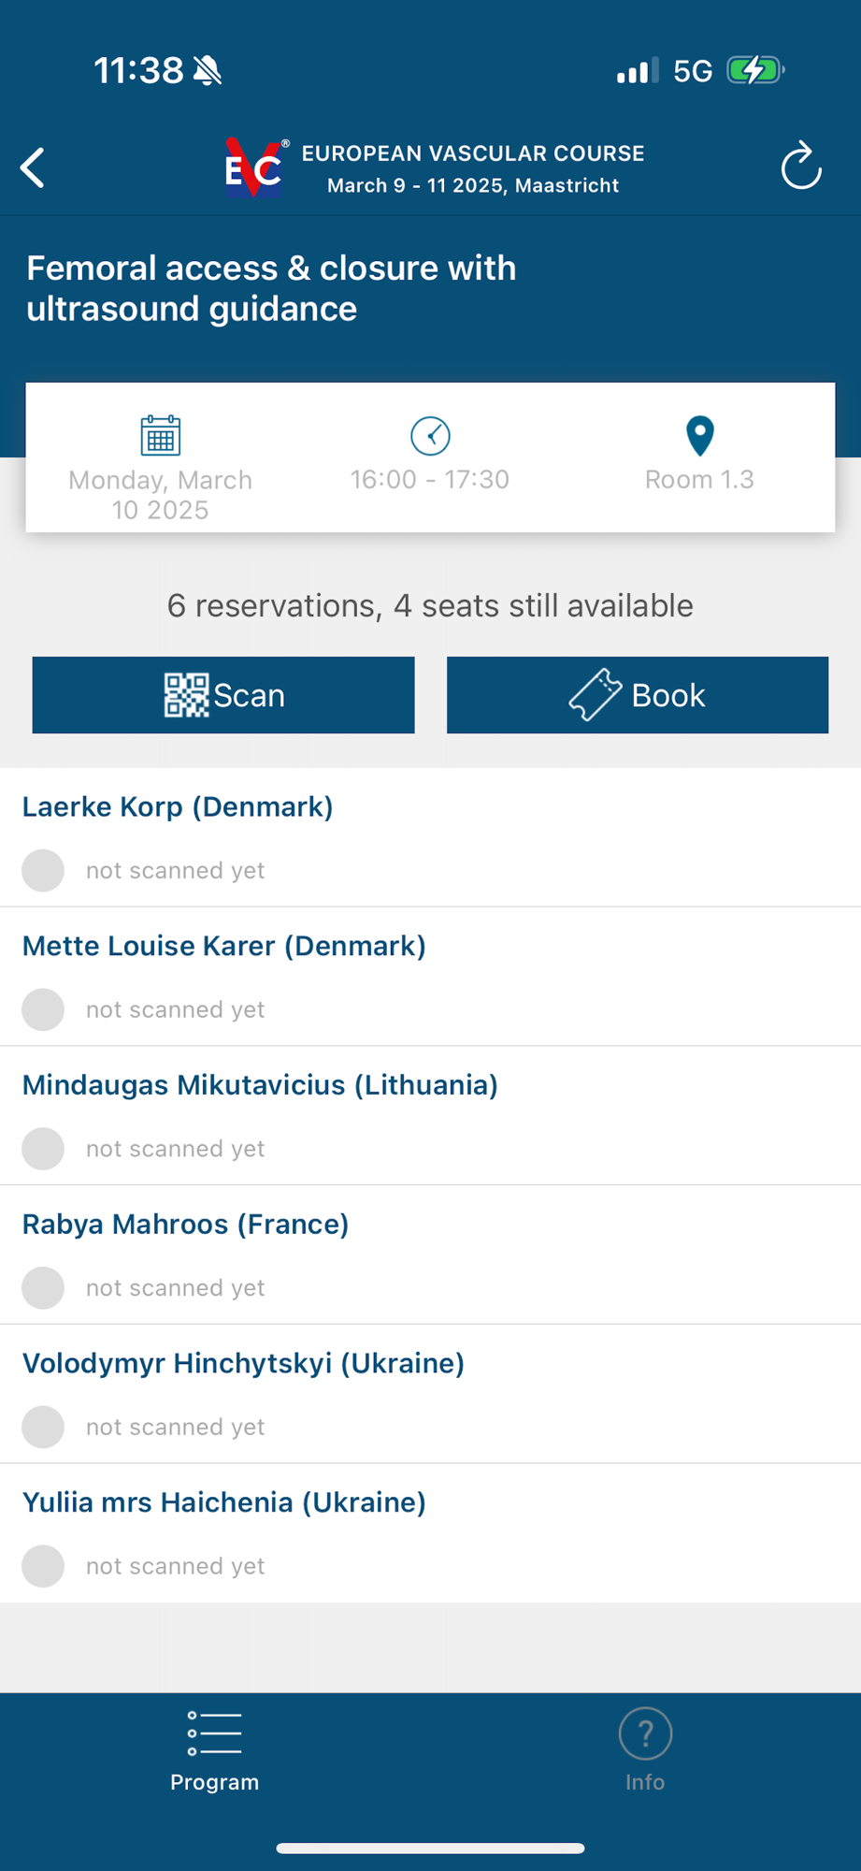
Task: Select attendee name Rabya Mahroos (France)
Action: [185, 1224]
